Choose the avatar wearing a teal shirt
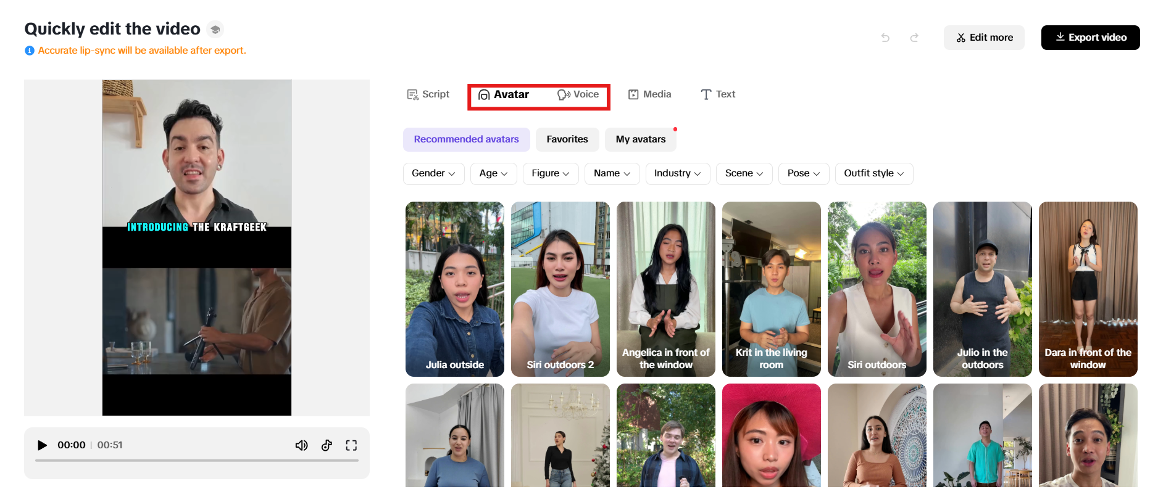This screenshot has height=489, width=1158. coord(983,436)
